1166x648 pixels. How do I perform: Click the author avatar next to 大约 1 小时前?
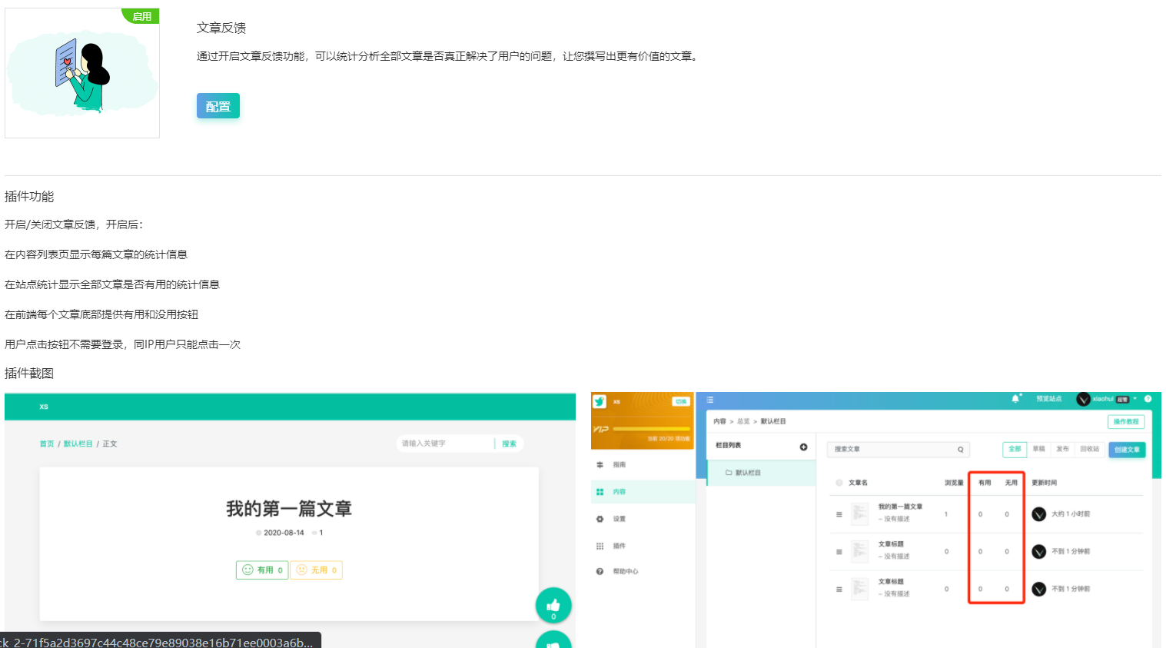(x=1038, y=514)
